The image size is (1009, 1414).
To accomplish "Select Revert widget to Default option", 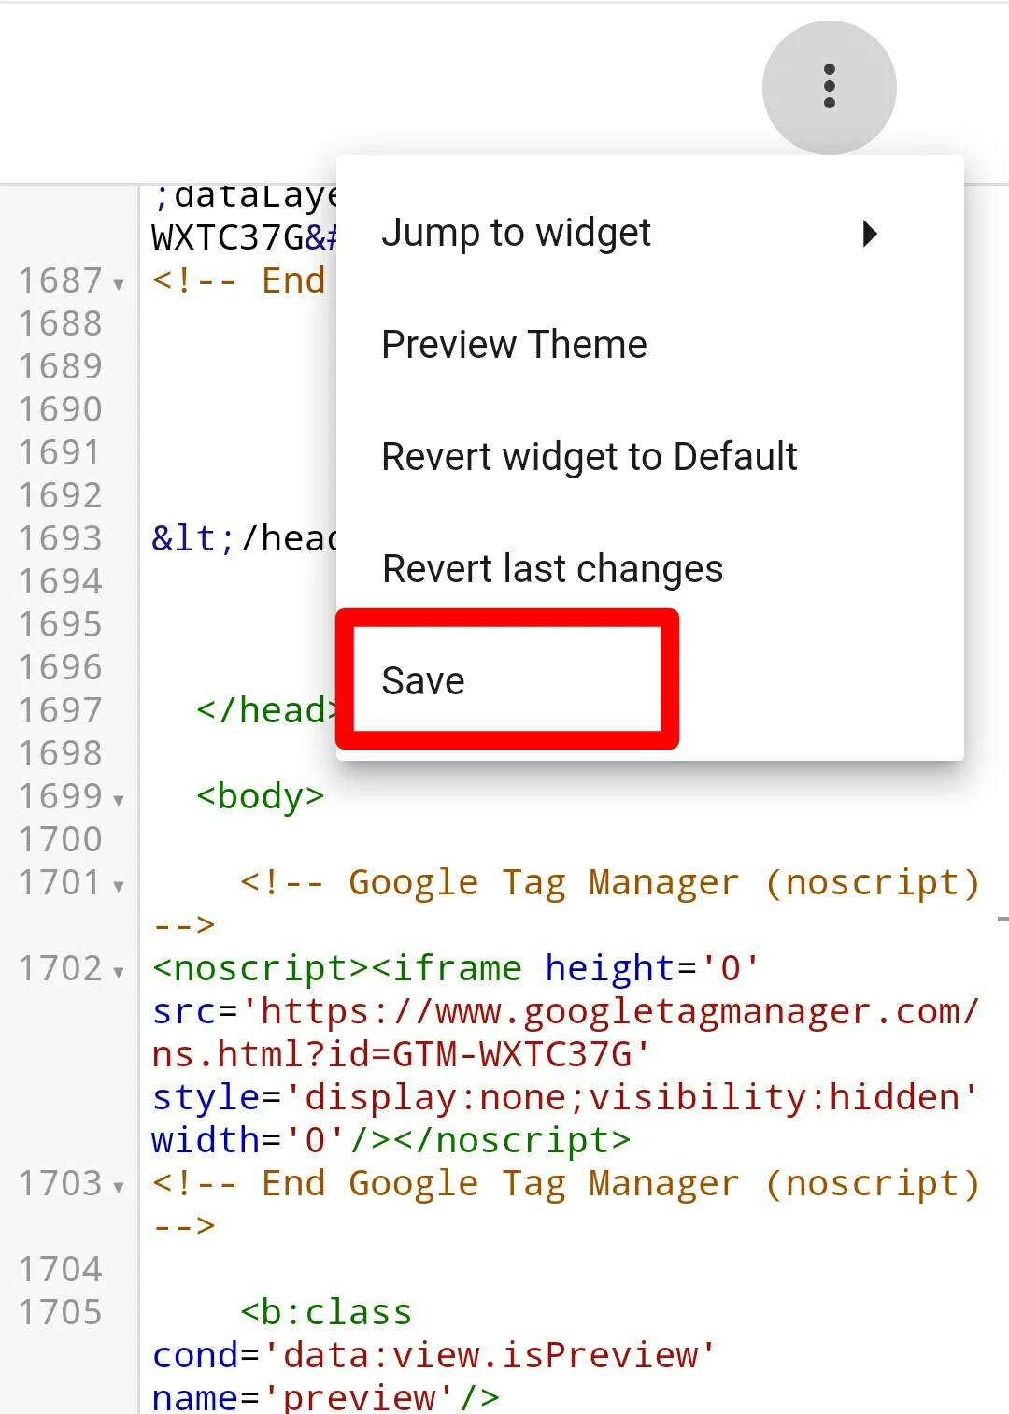I will point(649,457).
